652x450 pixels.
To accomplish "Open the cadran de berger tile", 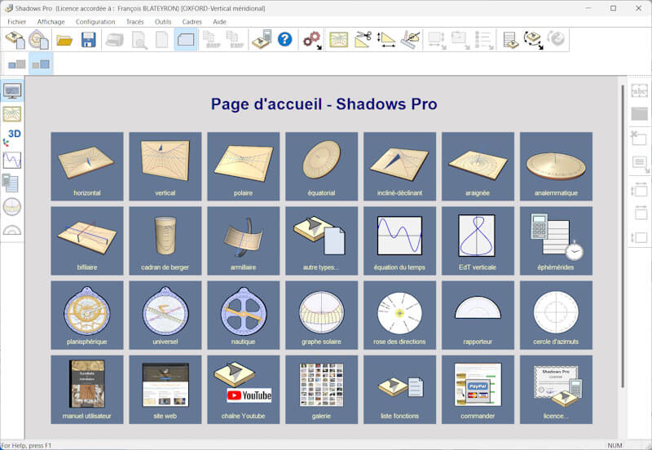I will 165,240.
